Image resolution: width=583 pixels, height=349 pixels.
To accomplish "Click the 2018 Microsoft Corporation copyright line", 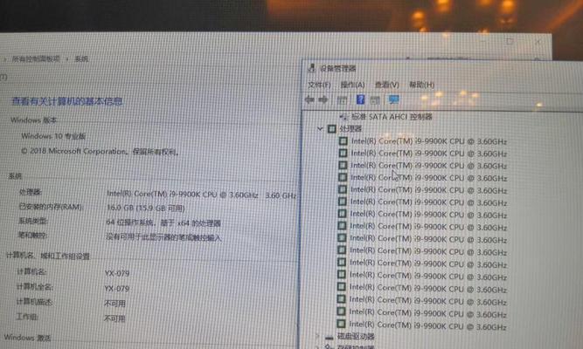I will (100, 151).
